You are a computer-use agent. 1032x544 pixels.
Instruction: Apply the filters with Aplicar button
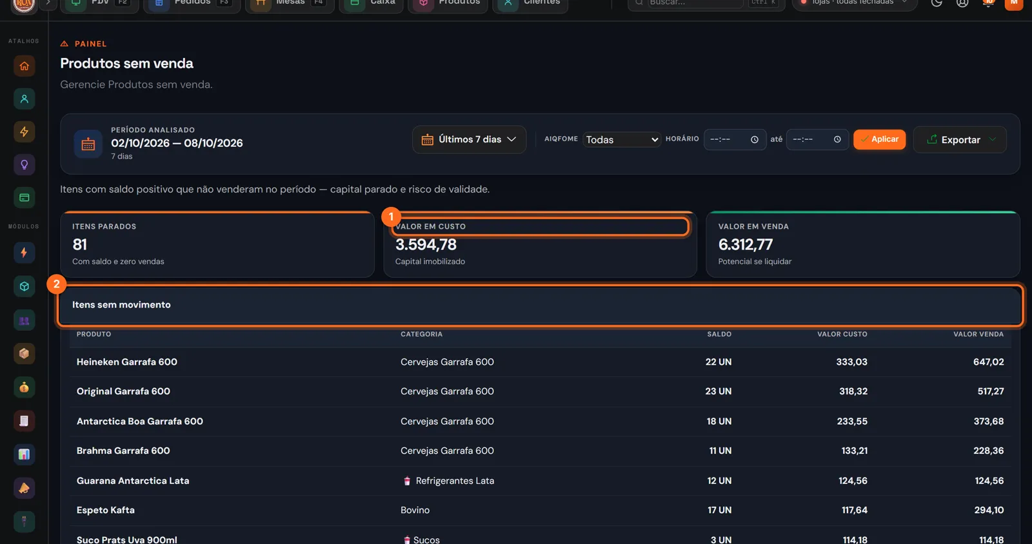(879, 139)
